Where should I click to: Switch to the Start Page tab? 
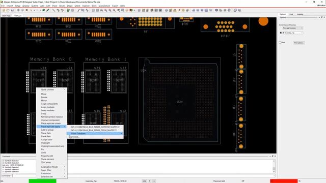[x=6, y=16]
